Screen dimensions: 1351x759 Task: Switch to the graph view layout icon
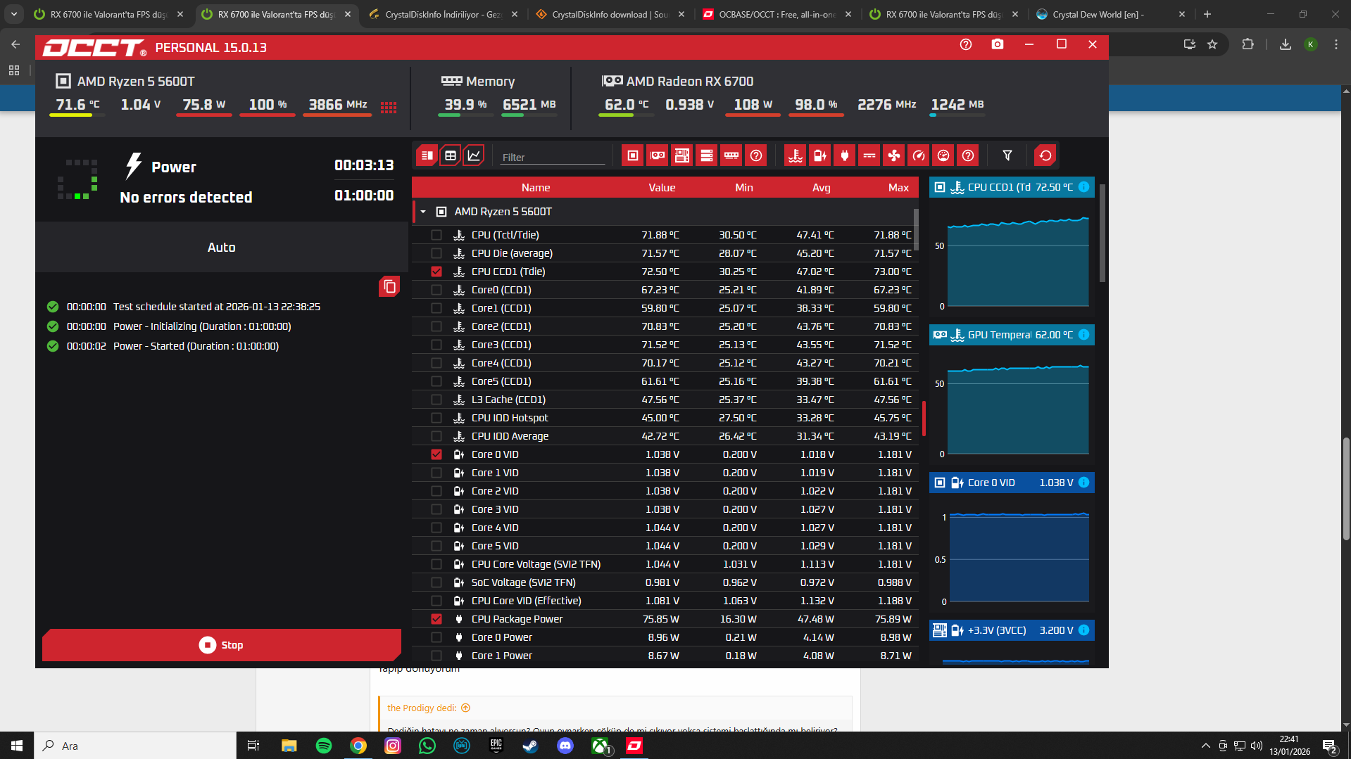click(x=474, y=155)
